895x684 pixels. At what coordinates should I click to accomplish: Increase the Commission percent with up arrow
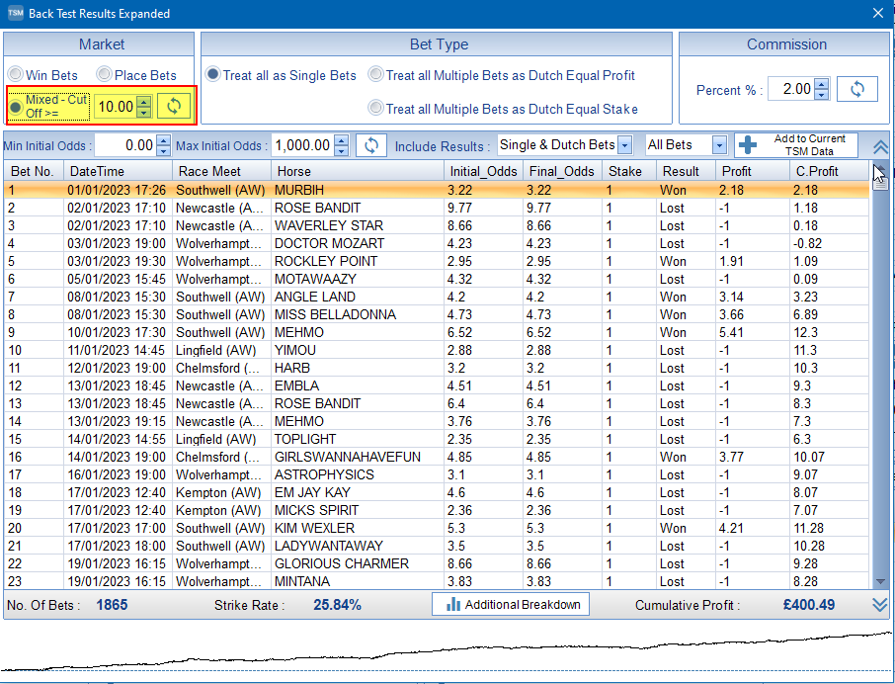(822, 85)
